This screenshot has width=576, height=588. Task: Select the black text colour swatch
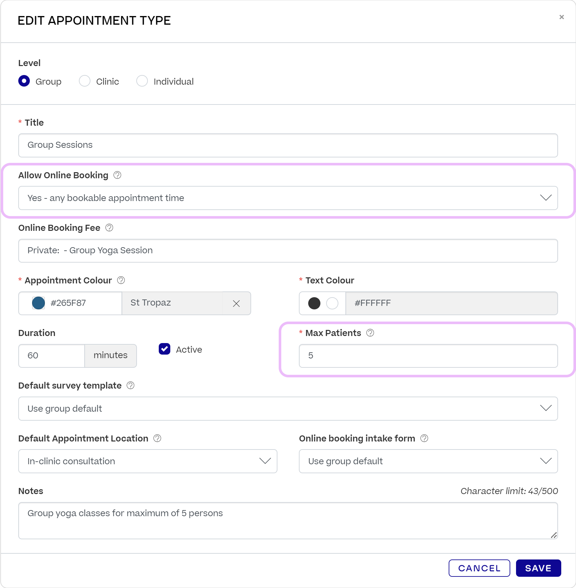pyautogui.click(x=315, y=303)
